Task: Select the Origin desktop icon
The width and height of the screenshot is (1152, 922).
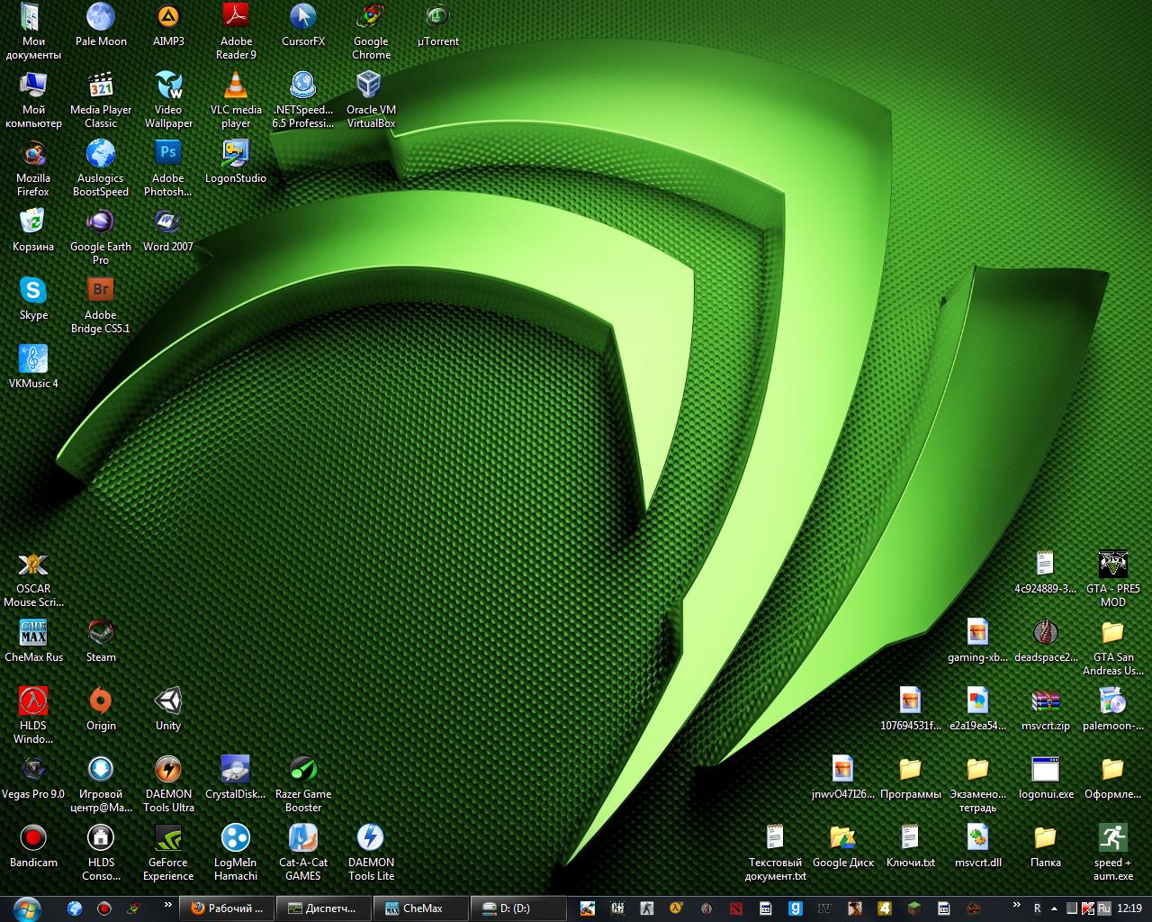Action: click(101, 710)
